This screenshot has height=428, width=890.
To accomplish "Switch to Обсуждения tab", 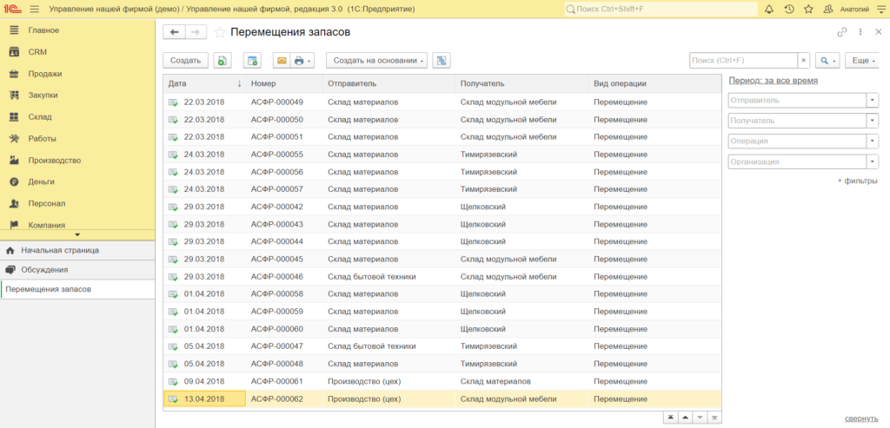I will (x=77, y=270).
